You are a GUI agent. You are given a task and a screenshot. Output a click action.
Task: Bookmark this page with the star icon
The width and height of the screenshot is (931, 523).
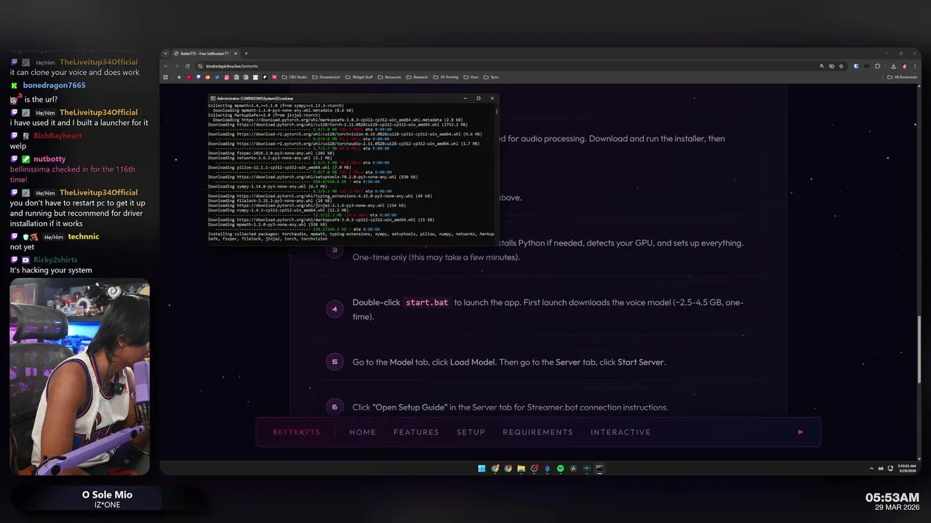[x=841, y=66]
